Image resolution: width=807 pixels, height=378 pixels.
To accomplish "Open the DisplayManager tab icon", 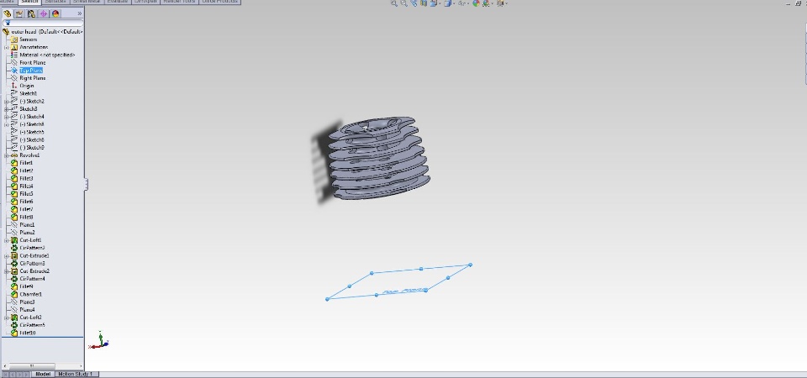I will click(55, 14).
